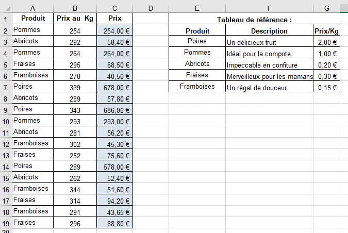Screen dimensions: 348x233
Task: Select the 2,00 € reference price cell
Action: point(326,42)
